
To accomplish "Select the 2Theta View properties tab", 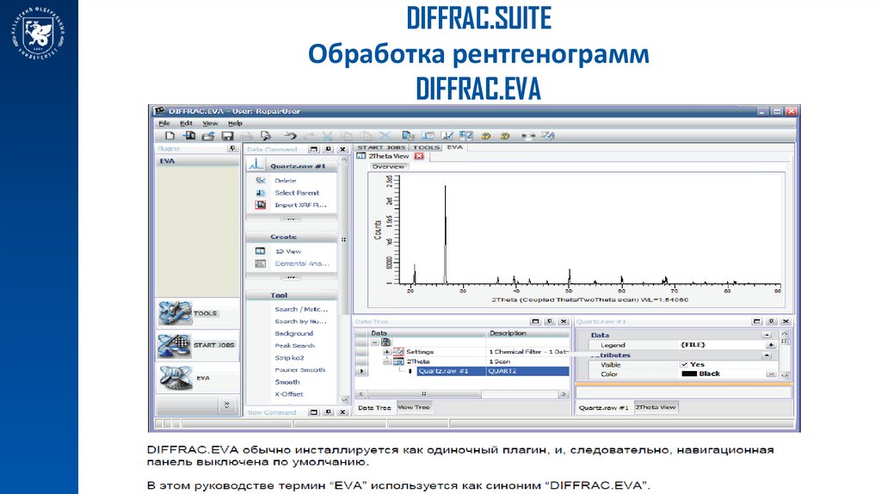I will coord(655,407).
